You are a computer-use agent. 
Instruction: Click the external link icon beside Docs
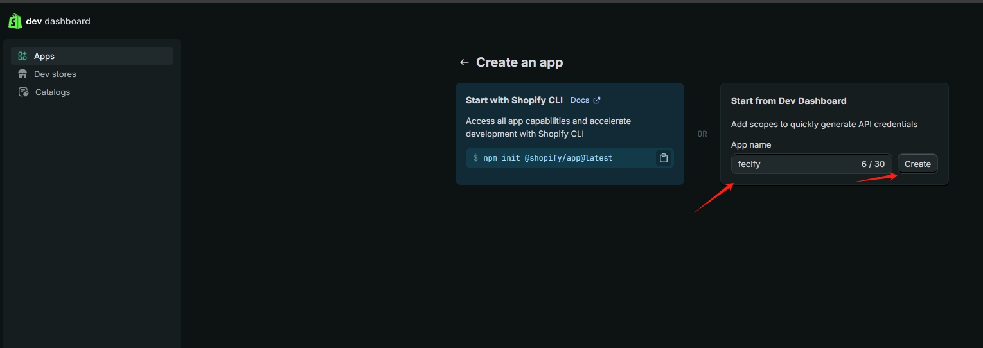597,100
